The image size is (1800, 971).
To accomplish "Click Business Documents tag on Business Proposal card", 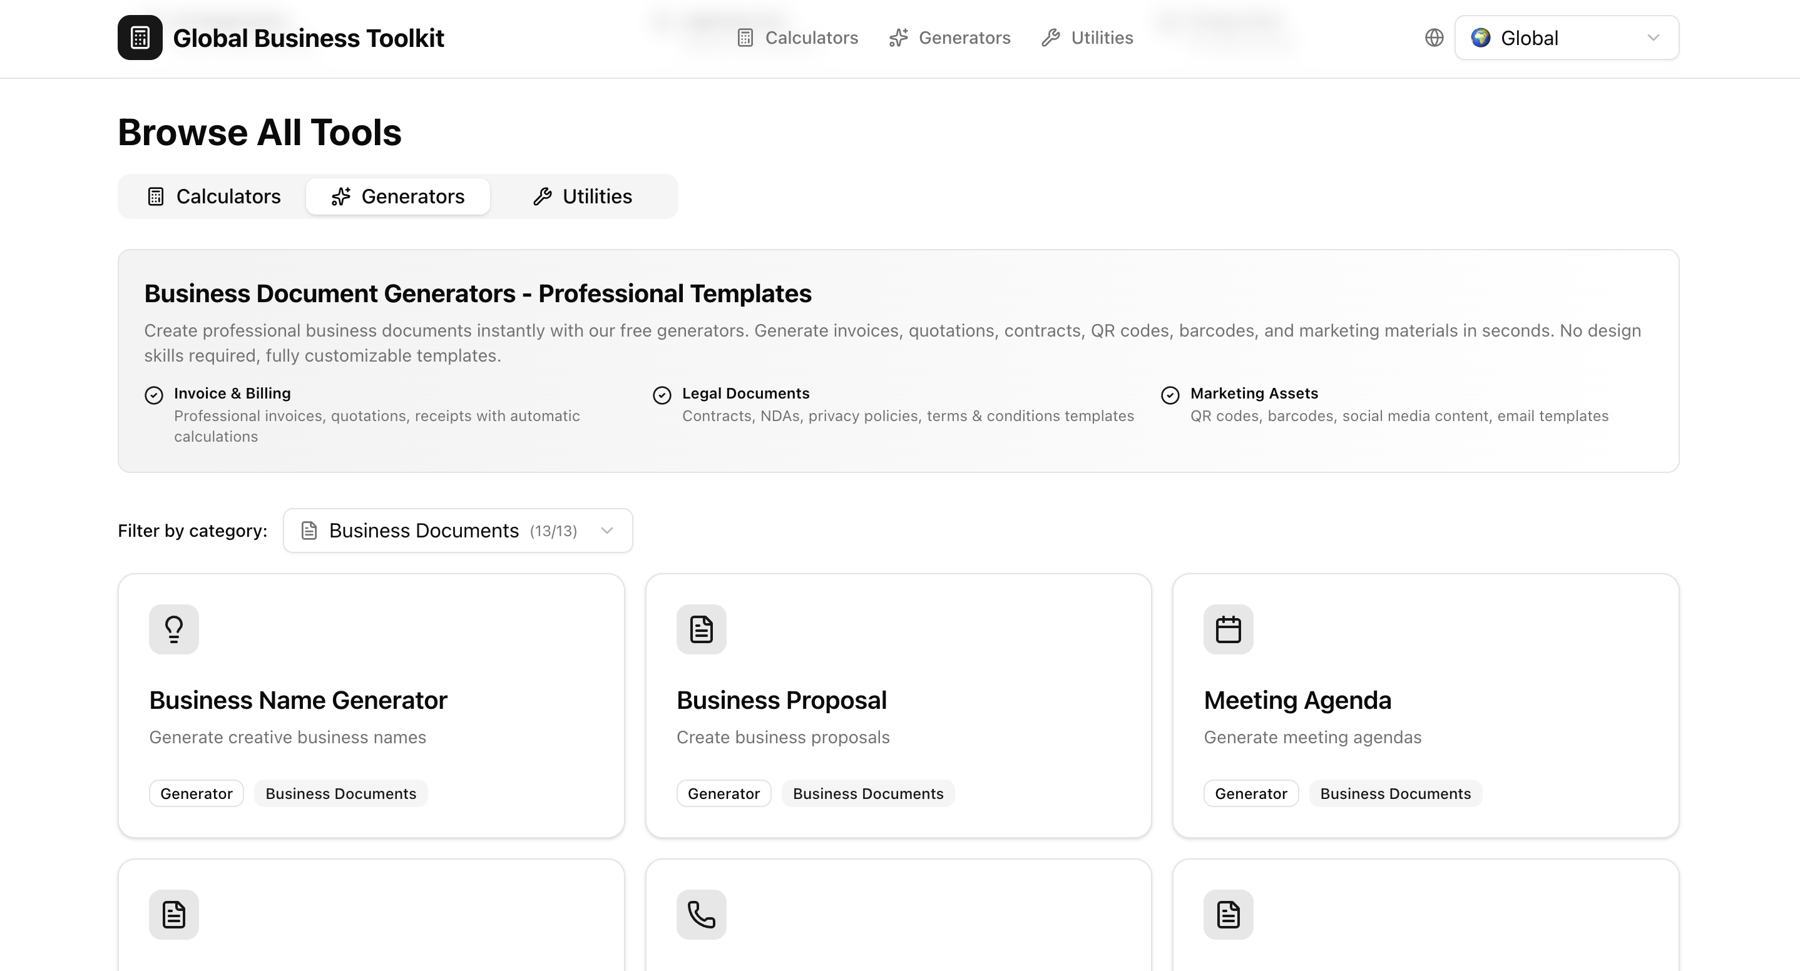I will pyautogui.click(x=867, y=793).
